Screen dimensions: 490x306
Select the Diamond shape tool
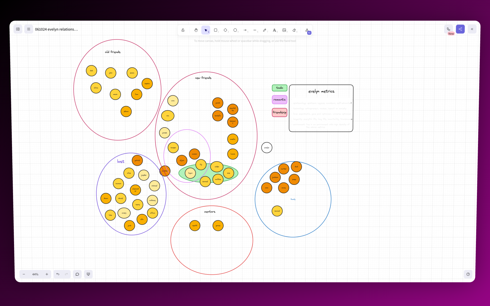click(225, 30)
